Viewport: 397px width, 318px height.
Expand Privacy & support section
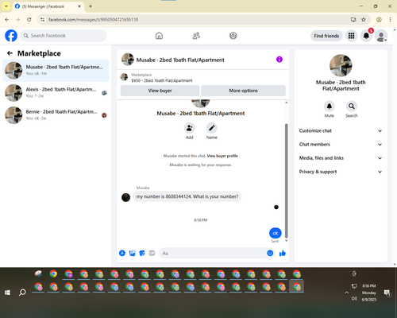341,172
